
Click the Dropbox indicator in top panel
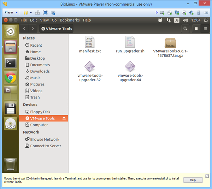[160, 20]
